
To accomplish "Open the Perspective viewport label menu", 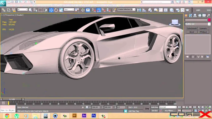I will tap(9, 15).
